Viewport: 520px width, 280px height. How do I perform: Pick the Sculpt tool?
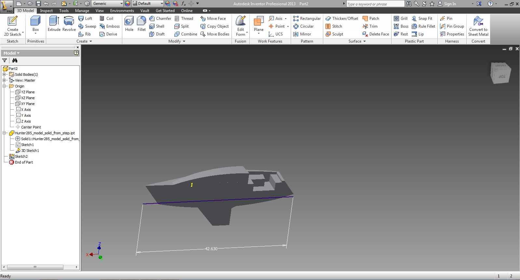[x=334, y=34]
